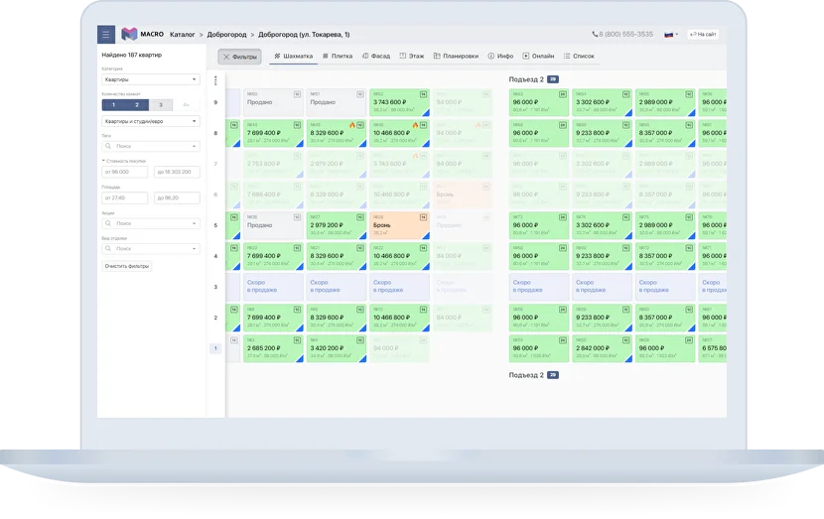This screenshot has width=824, height=519.
Task: Click the room badge on the 3 420 200 ₽ card
Action: 360,340
